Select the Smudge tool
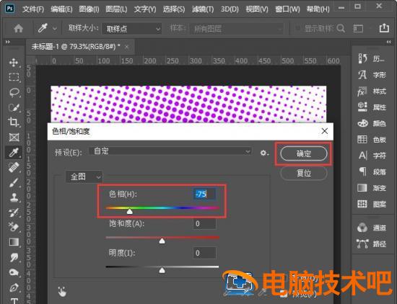 coord(14,257)
